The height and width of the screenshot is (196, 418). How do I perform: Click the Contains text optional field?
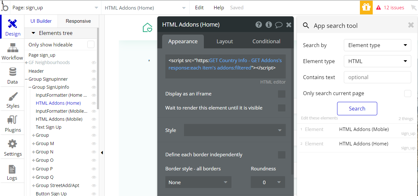pyautogui.click(x=378, y=77)
